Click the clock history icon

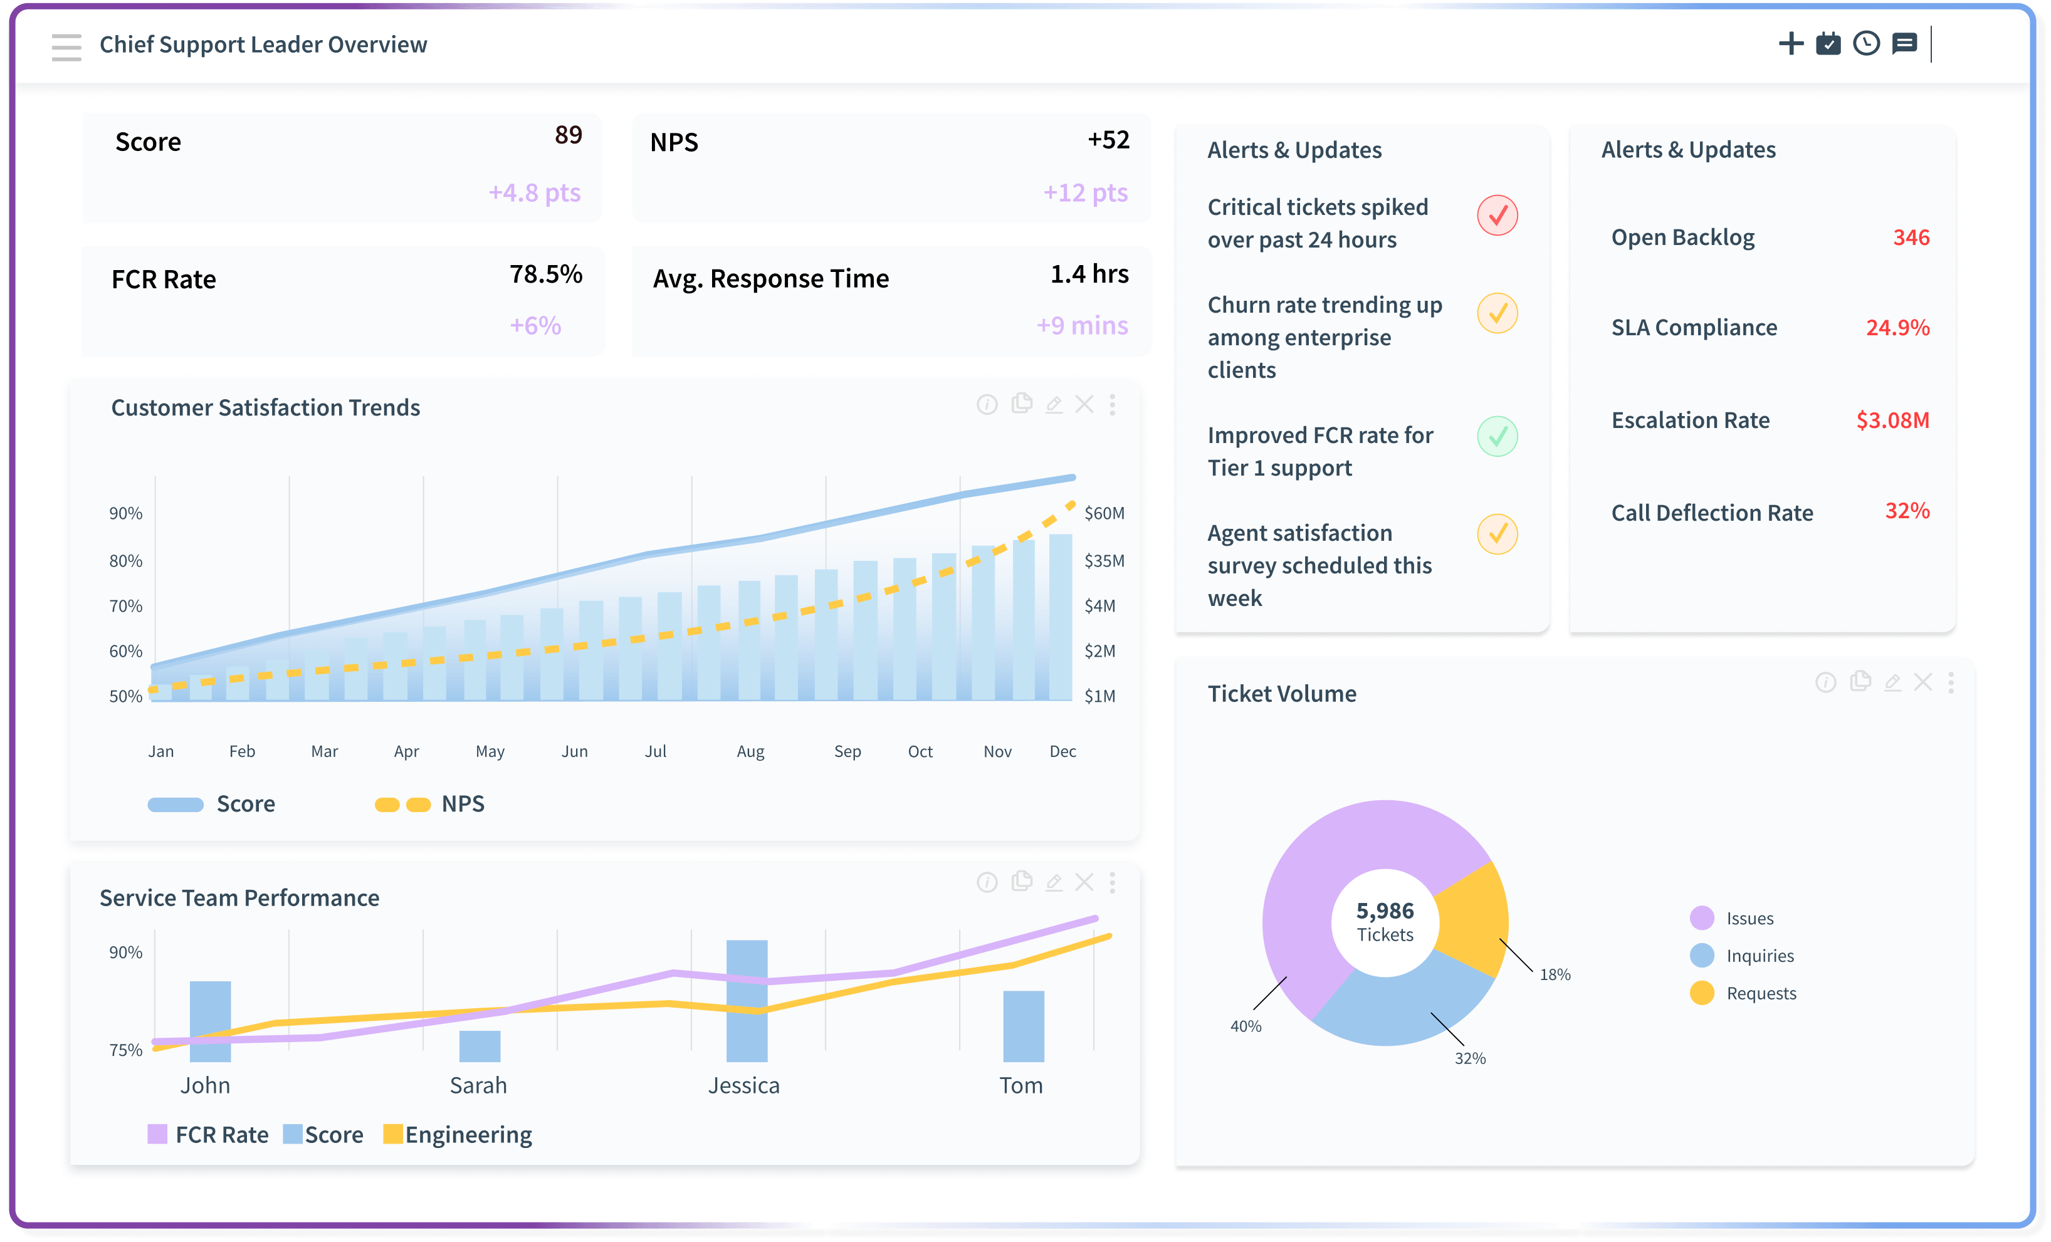coord(1866,43)
